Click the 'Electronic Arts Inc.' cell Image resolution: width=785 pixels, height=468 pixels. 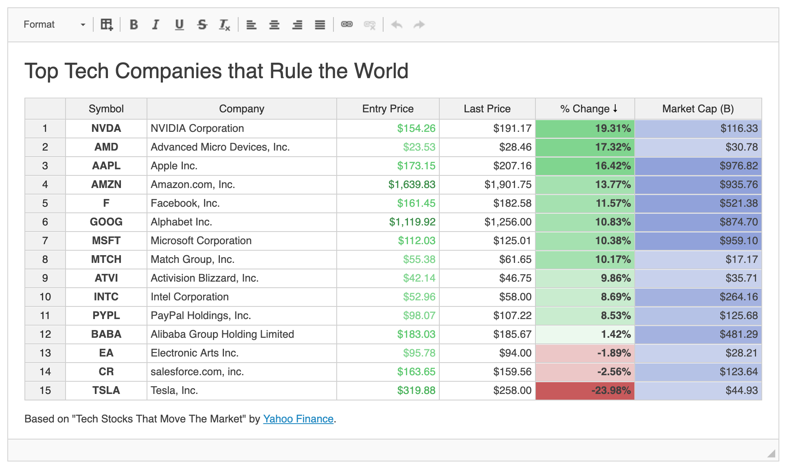tap(242, 353)
